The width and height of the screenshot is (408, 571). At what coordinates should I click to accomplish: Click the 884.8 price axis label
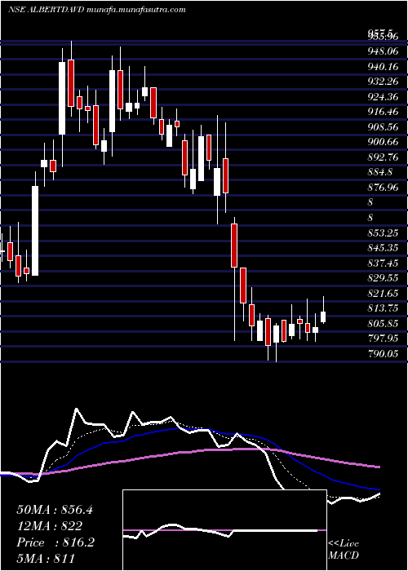pyautogui.click(x=380, y=172)
